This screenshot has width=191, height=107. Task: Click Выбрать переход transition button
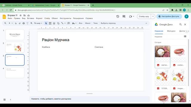pyautogui.click(x=108, y=23)
